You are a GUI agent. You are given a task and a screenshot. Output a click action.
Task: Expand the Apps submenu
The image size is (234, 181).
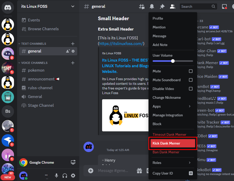[173, 106]
